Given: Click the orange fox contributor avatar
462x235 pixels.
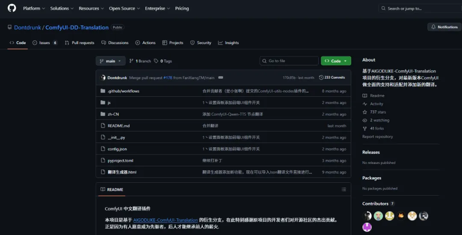Looking at the screenshot, I should click(401, 216).
